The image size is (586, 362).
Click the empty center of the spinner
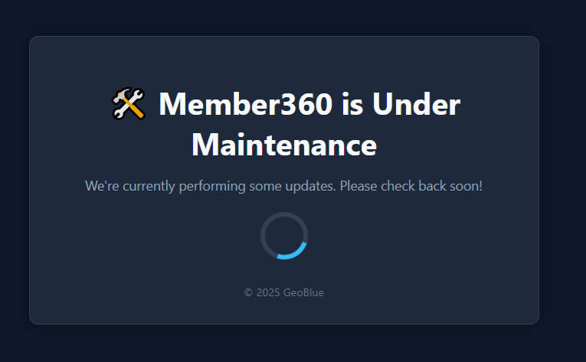pos(284,236)
